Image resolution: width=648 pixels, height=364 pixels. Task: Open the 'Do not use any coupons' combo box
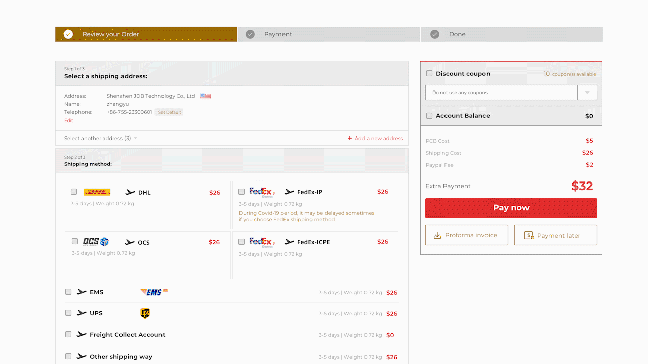501,93
